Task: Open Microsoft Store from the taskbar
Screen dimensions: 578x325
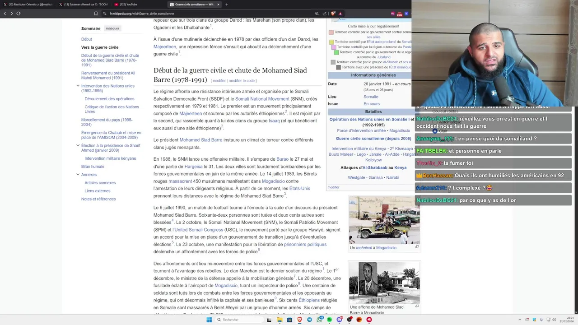Action: point(289,320)
